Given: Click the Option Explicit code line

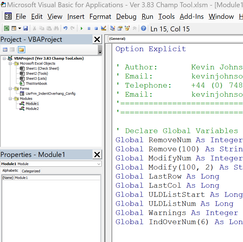Looking at the screenshot, I should coord(151,49).
